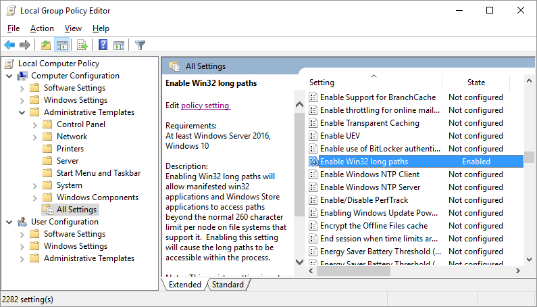This screenshot has height=307, width=537.
Task: Expand the User Configuration Software Settings folder
Action: tap(22, 234)
